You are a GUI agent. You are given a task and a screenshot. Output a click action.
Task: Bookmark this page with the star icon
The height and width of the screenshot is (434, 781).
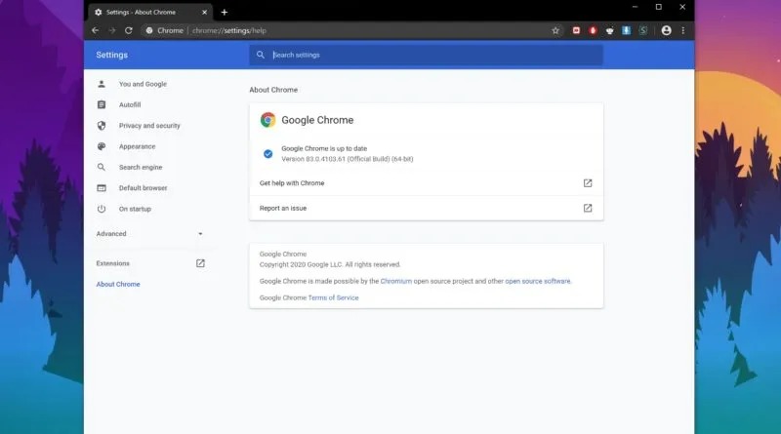[555, 30]
